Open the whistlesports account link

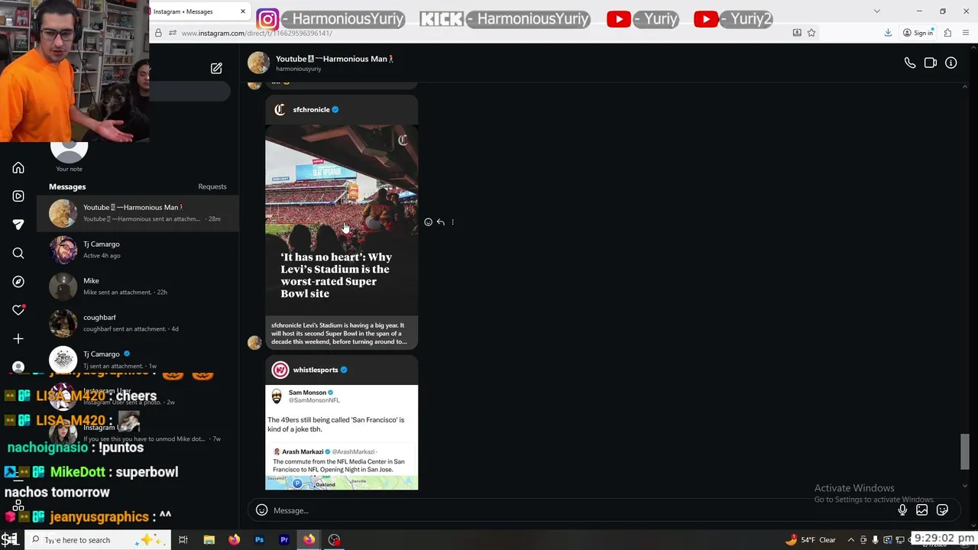coord(316,370)
